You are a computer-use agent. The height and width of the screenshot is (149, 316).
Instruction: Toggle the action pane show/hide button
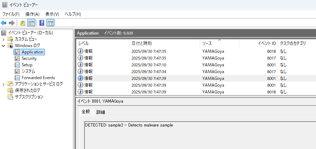tap(51, 23)
